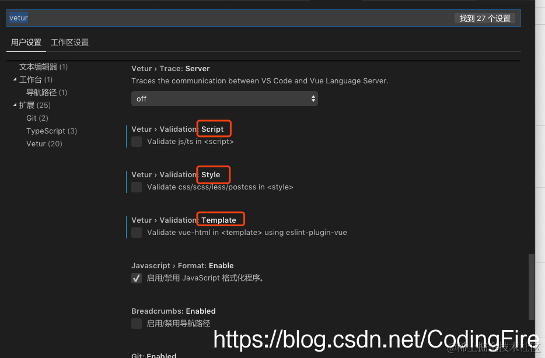The image size is (545, 358).
Task: Click the Vetur Validation: Script heading
Action: 177,129
